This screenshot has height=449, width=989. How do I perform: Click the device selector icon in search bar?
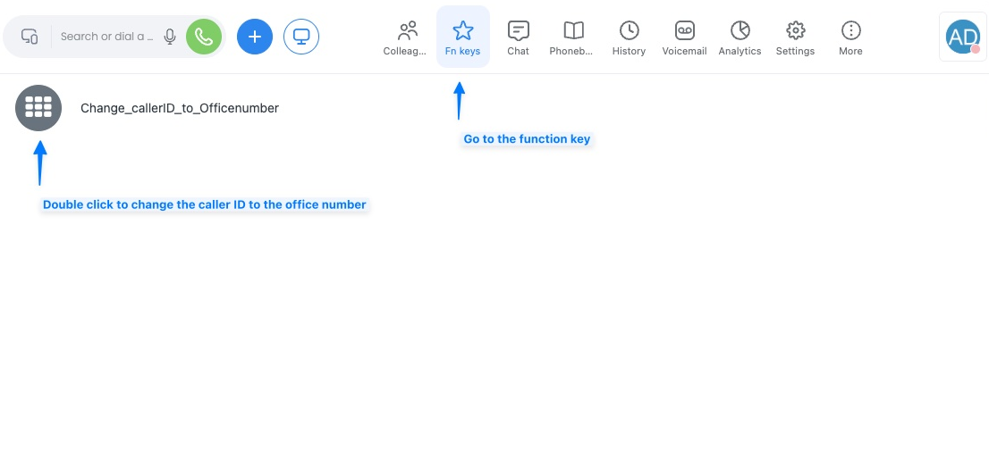point(30,37)
